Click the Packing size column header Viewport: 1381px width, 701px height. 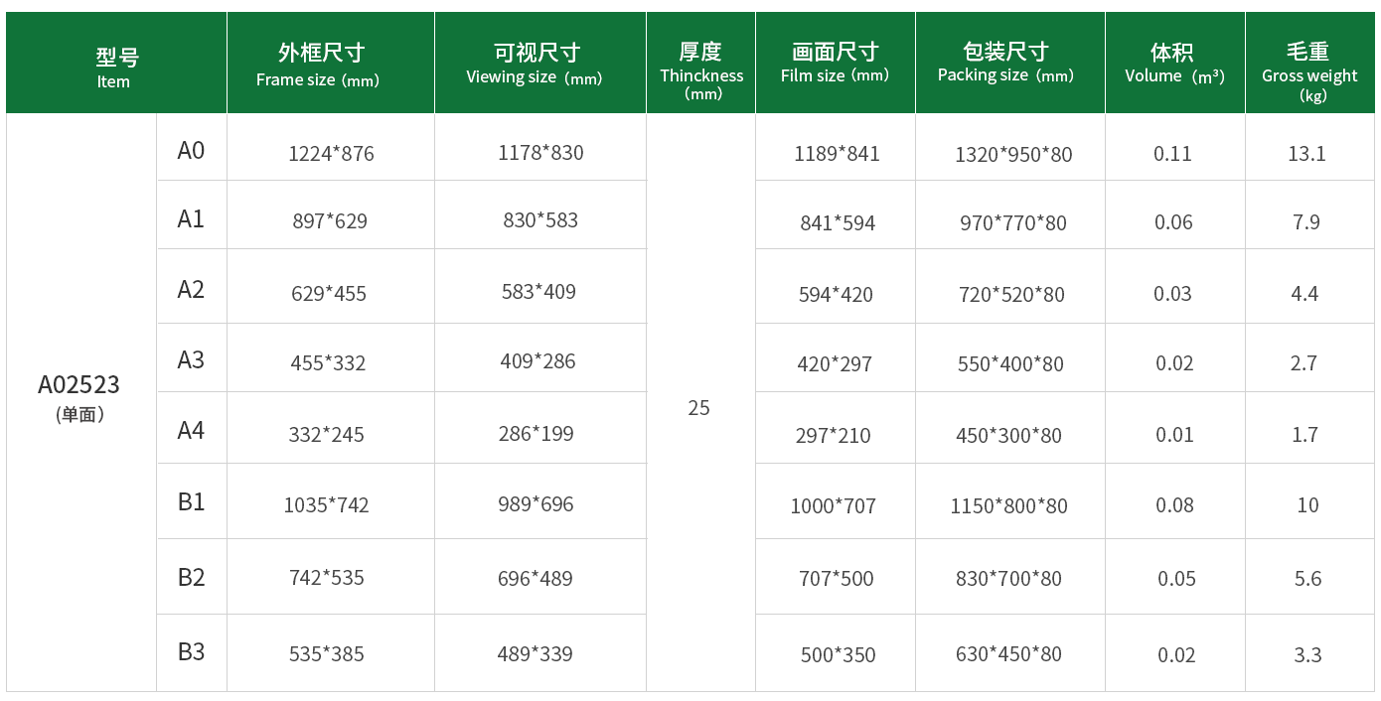[1010, 63]
